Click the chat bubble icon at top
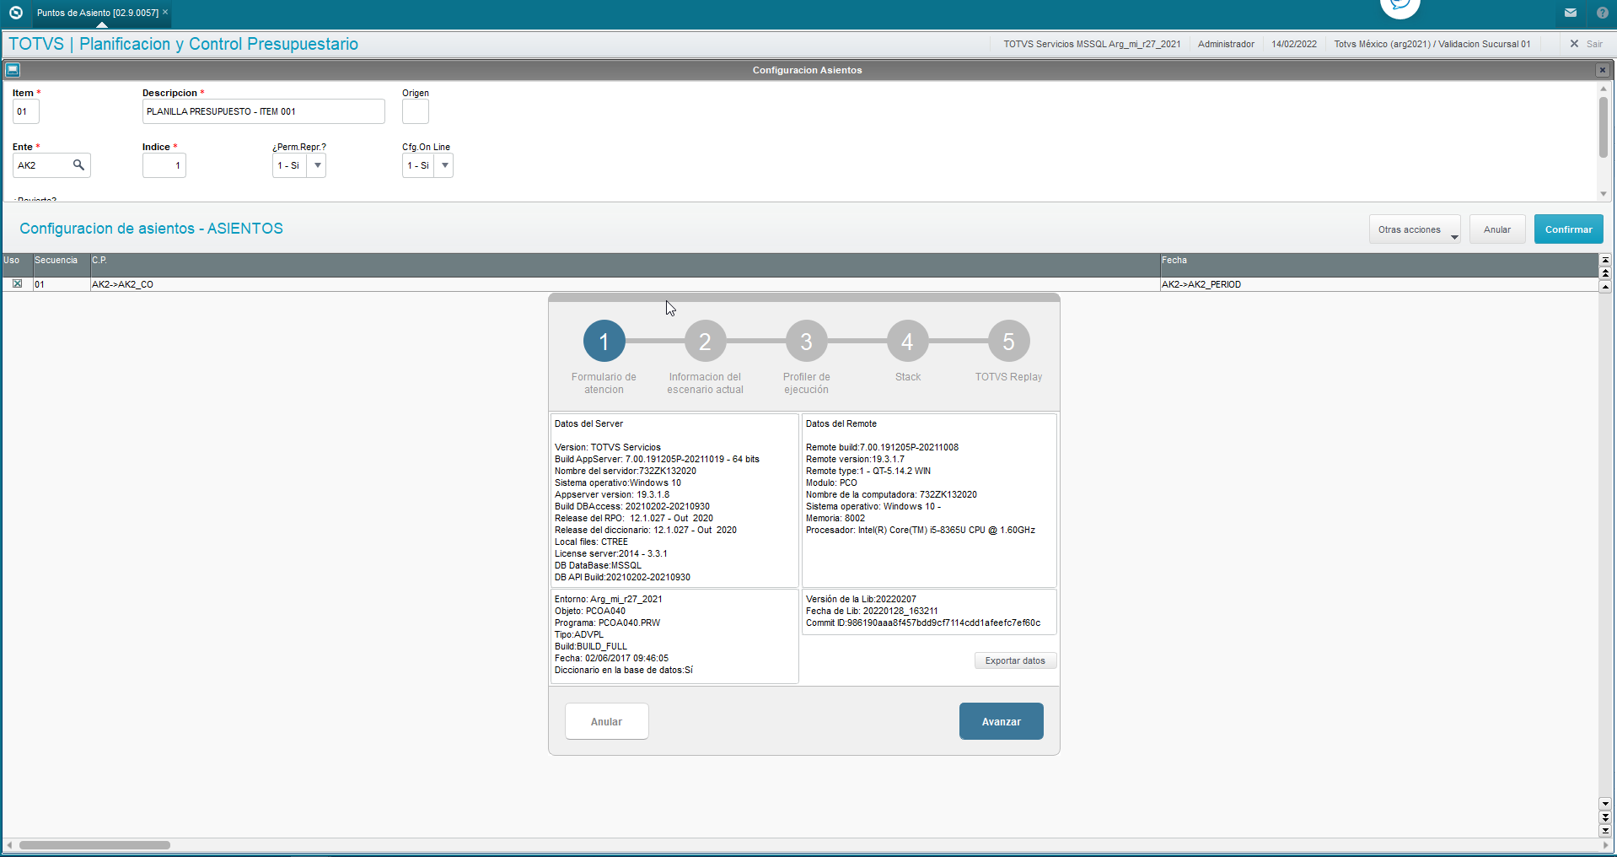This screenshot has width=1617, height=857. click(x=1399, y=5)
